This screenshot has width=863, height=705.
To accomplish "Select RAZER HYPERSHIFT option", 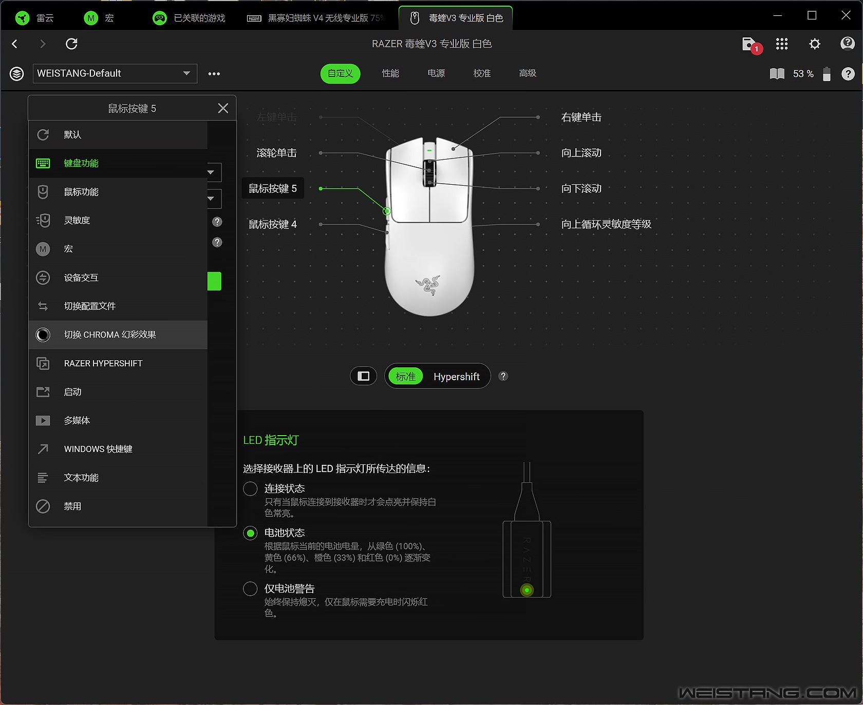I will [x=118, y=363].
